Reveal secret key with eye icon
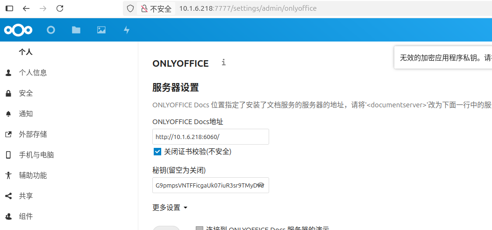 tap(261, 185)
